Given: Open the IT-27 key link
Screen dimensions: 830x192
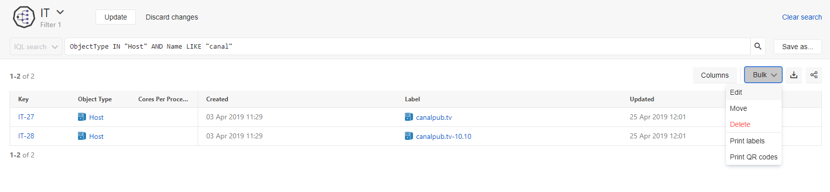Looking at the screenshot, I should coord(26,117).
